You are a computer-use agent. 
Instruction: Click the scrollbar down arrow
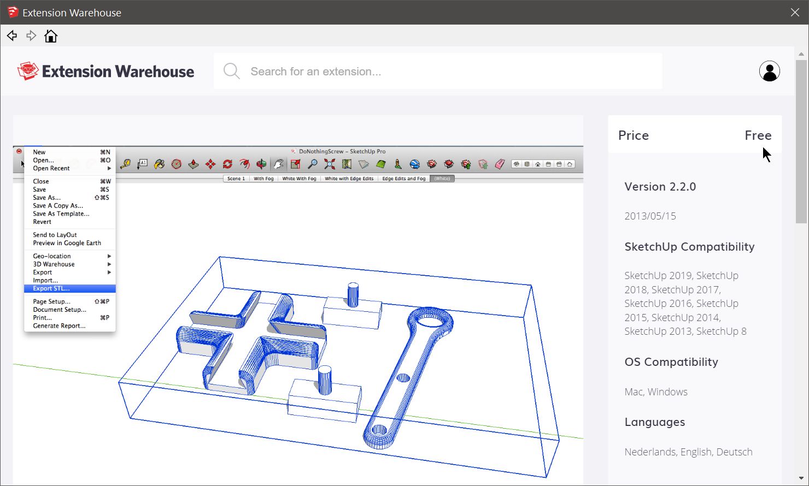(801, 478)
